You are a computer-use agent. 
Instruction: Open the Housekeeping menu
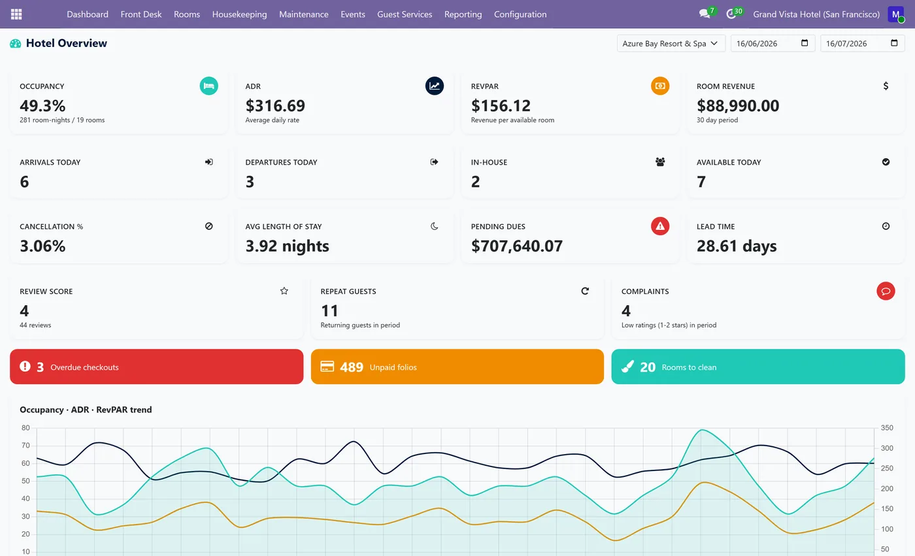click(x=239, y=14)
